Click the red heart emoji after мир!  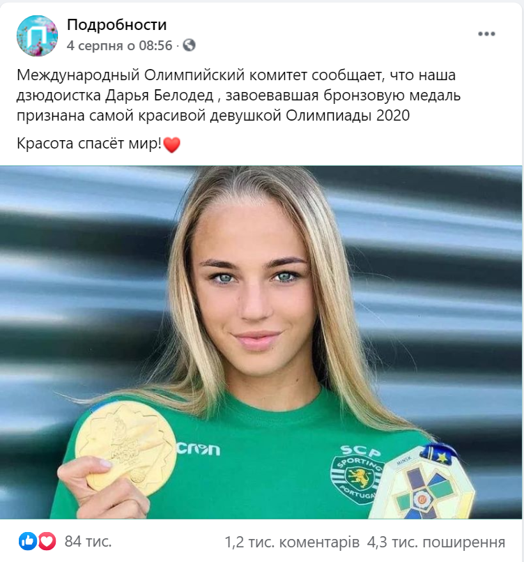click(x=171, y=145)
